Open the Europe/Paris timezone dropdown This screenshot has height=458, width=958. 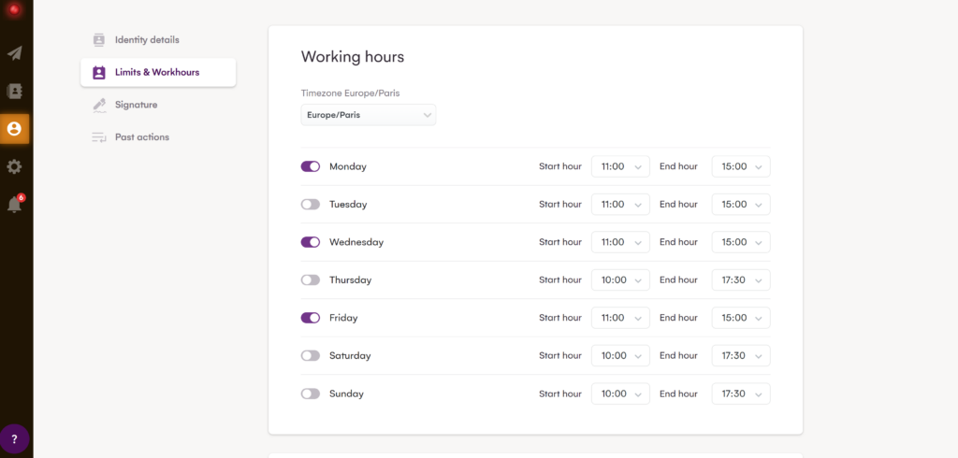368,115
